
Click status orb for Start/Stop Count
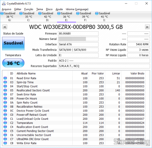[x=5, y=86]
